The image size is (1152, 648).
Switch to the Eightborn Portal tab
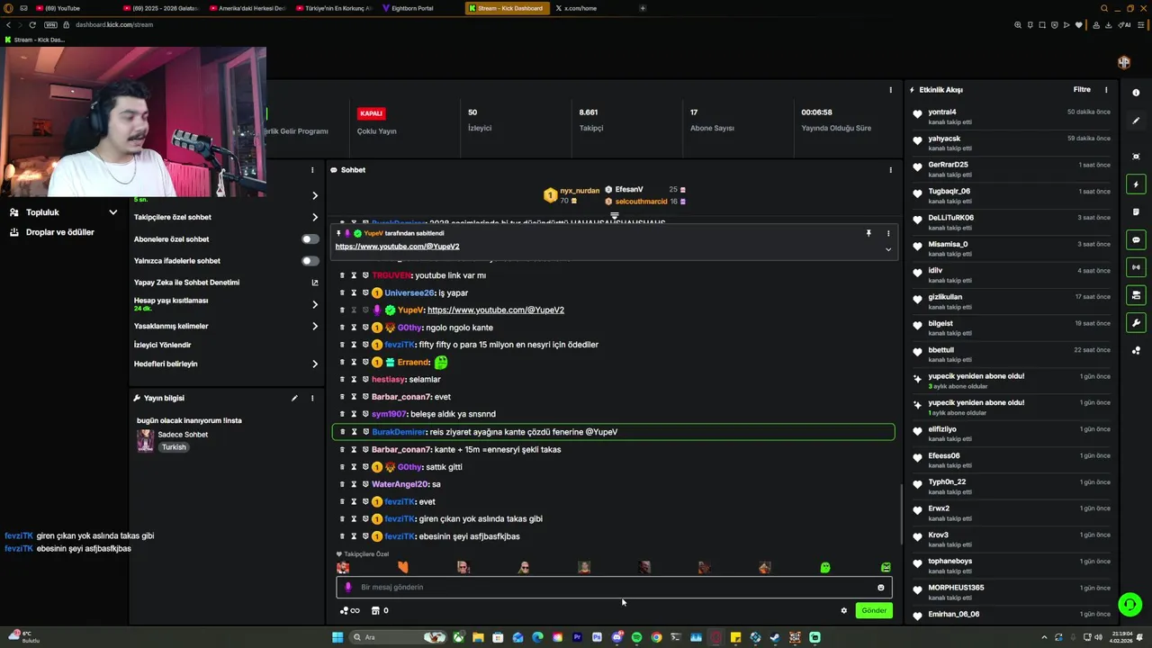click(412, 8)
